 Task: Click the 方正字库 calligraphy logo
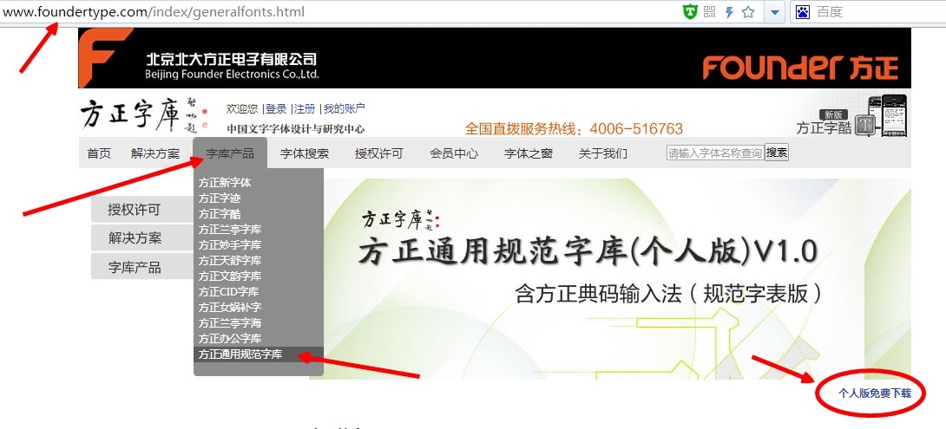(143, 114)
